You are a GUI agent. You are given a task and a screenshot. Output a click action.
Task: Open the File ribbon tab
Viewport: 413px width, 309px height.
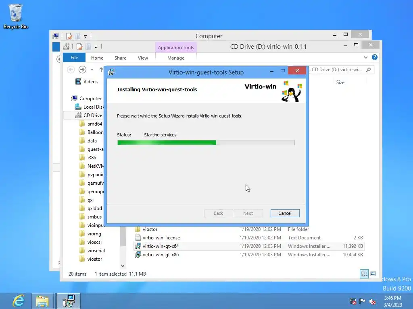(74, 58)
